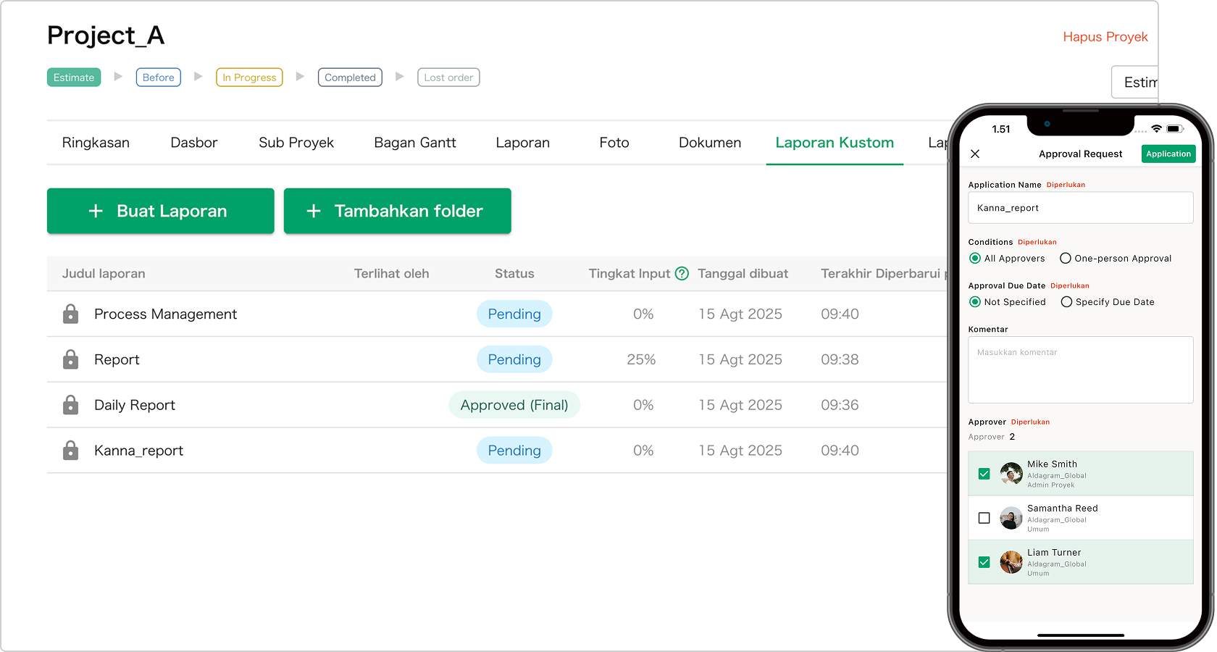Click Mike Smith's avatar picture

tap(1011, 474)
